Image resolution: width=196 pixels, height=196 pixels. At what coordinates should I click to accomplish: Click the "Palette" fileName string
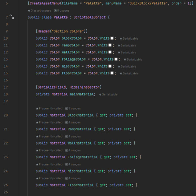tap(93, 3)
